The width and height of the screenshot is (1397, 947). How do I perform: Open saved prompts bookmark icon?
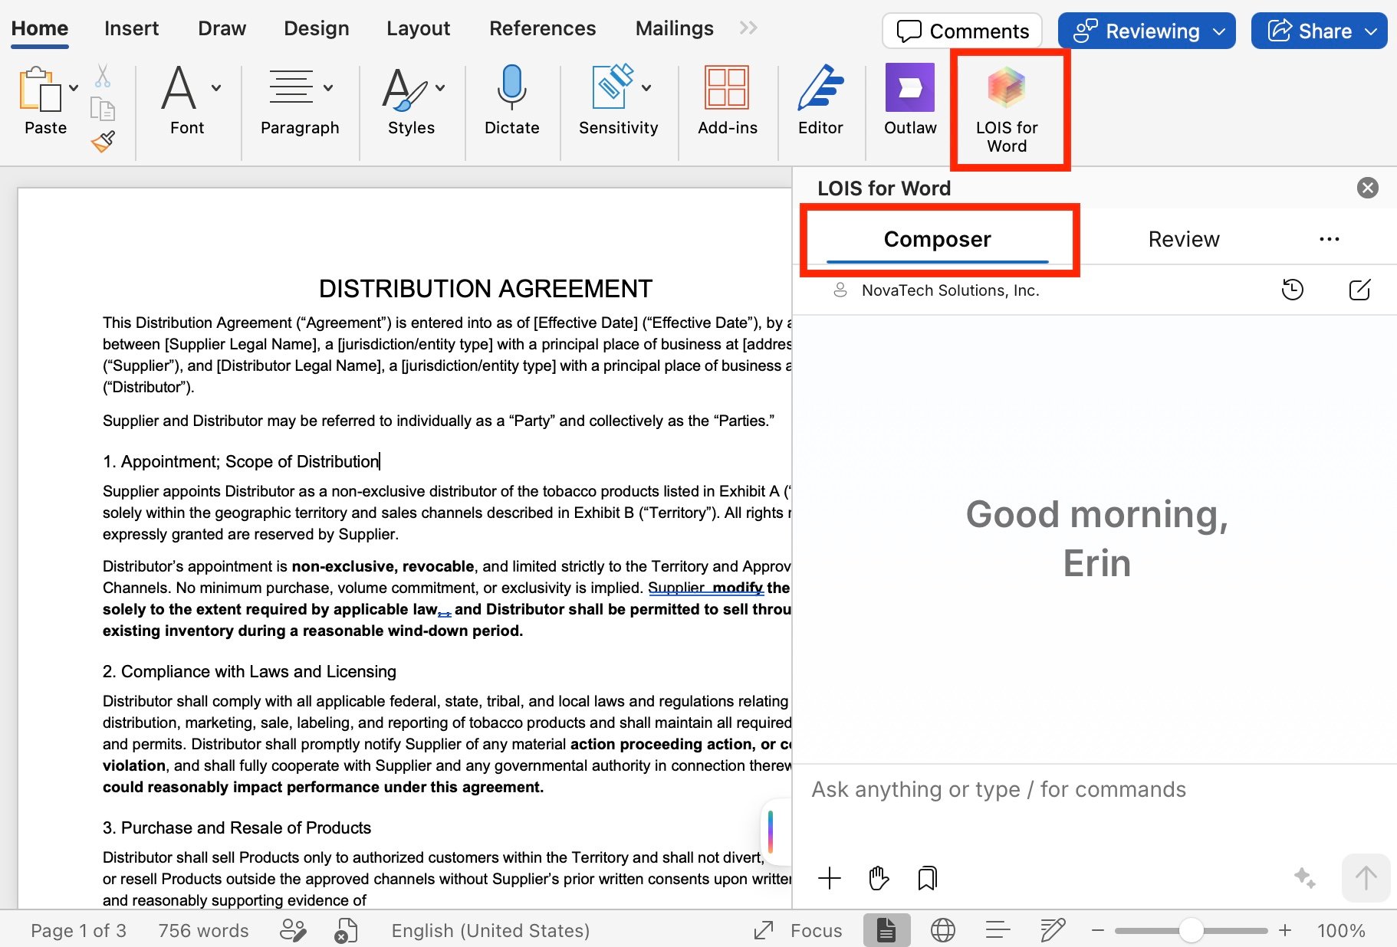point(928,878)
